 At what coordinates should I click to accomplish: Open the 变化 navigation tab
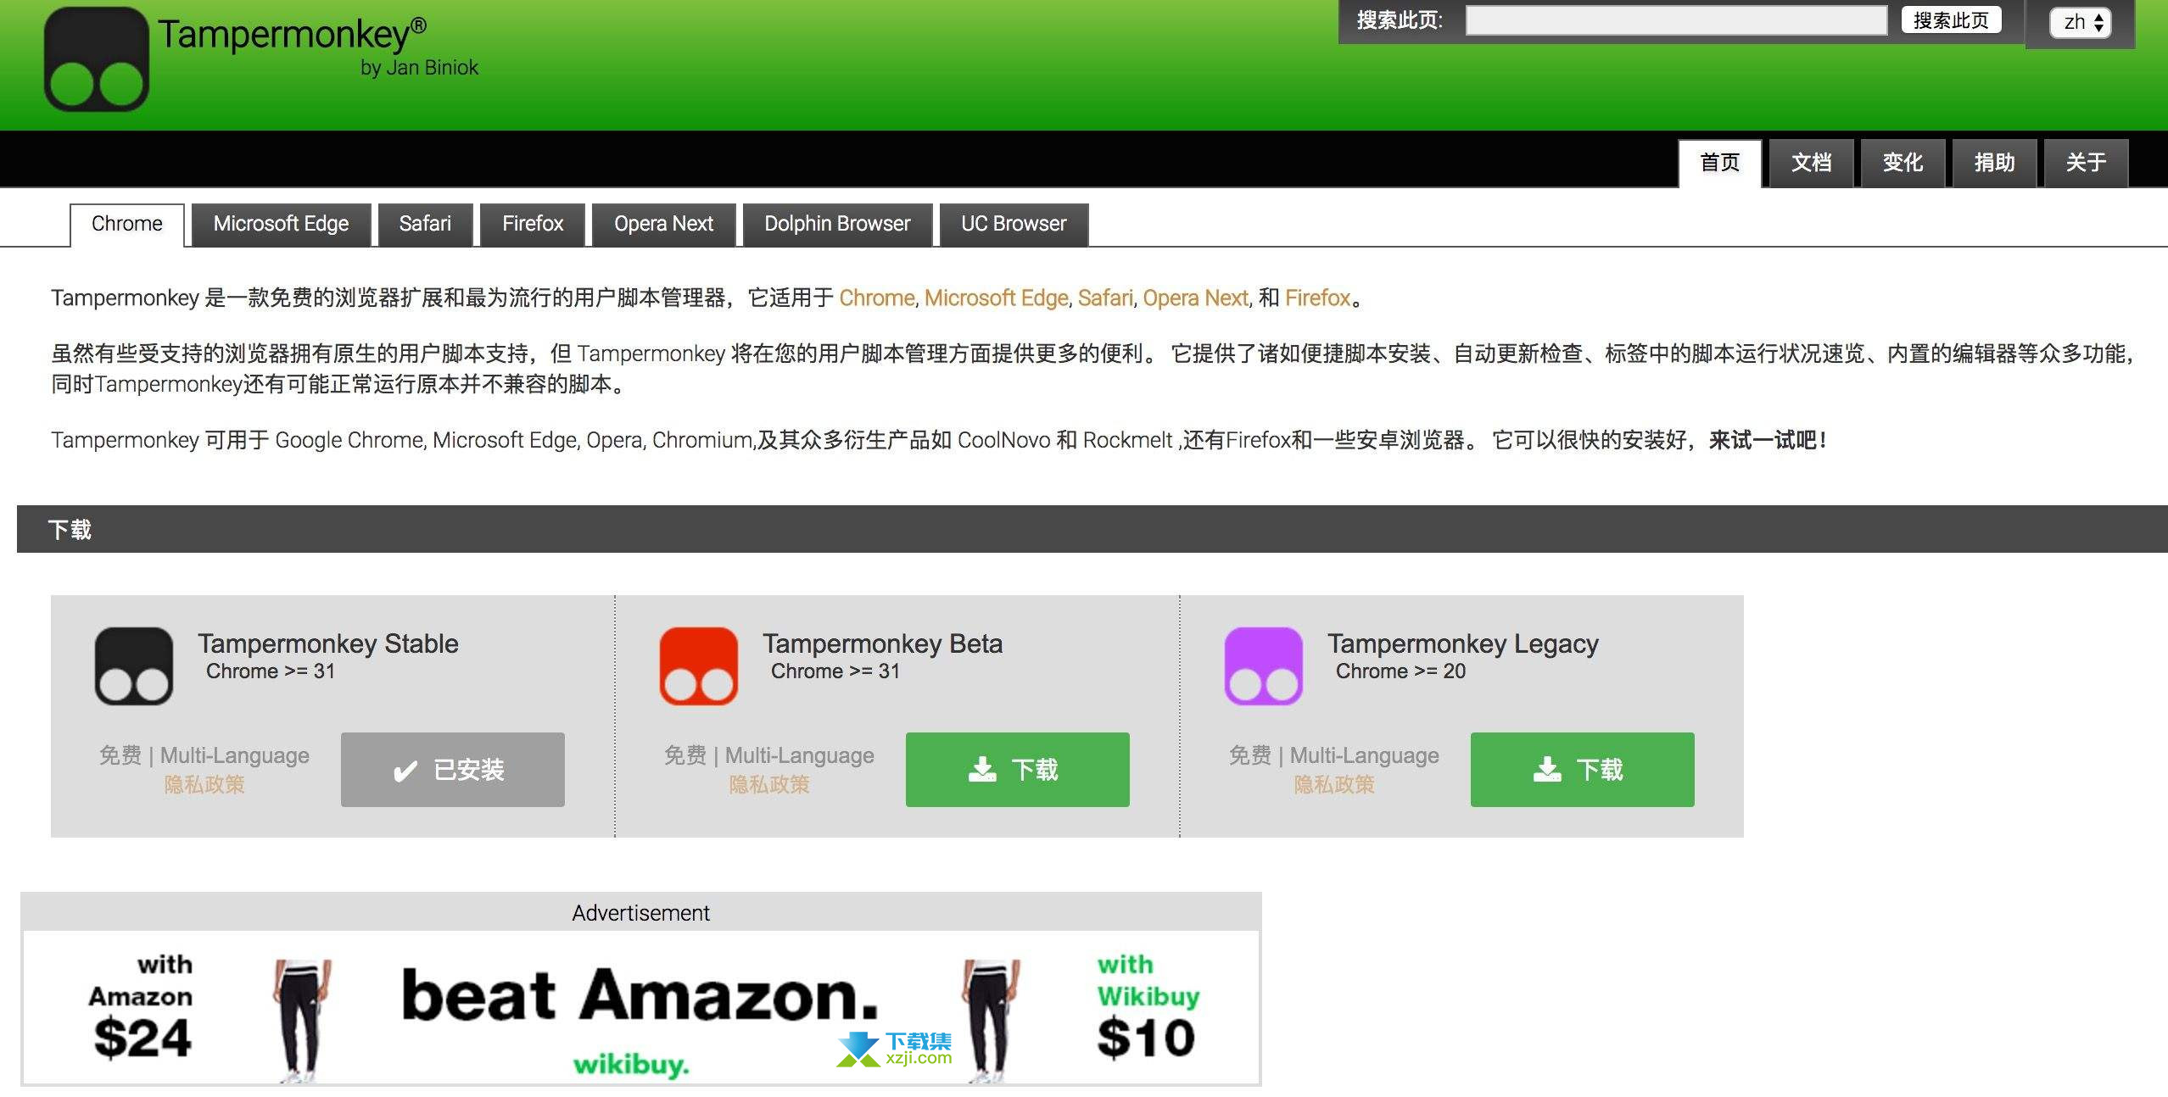(1903, 163)
